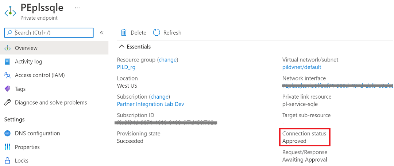Open the Overview menu item

coord(26,48)
